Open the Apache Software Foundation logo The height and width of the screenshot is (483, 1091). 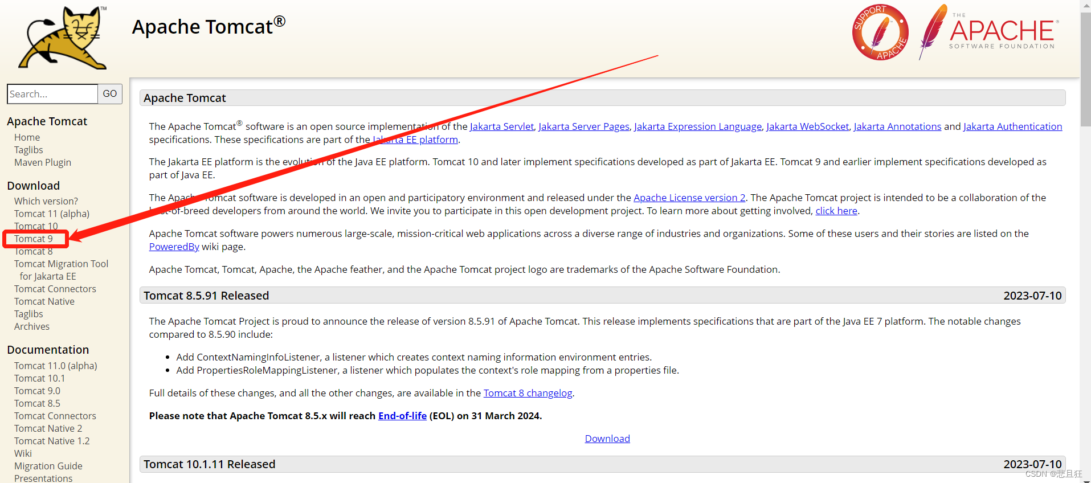(989, 32)
